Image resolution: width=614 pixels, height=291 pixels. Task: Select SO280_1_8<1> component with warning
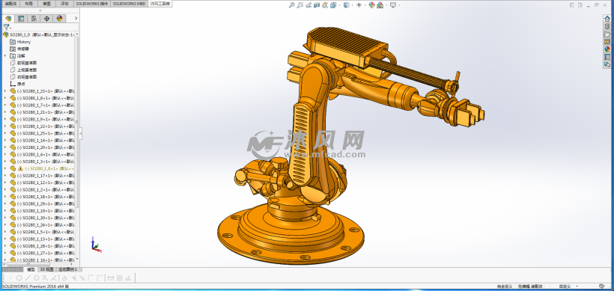[46, 168]
